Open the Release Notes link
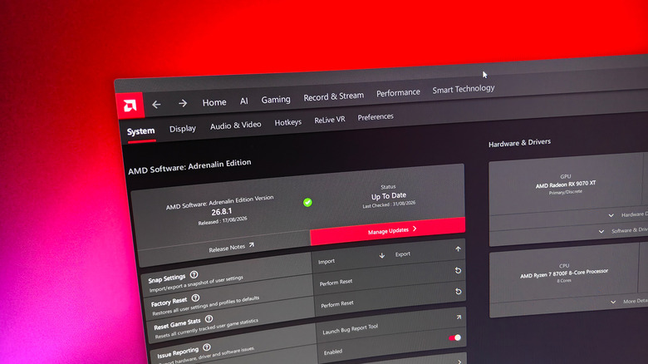648x364 pixels. pos(227,248)
